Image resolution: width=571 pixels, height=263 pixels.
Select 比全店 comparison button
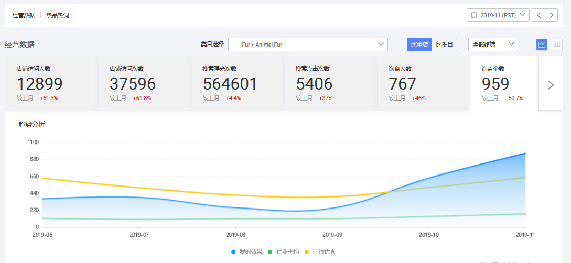(419, 45)
